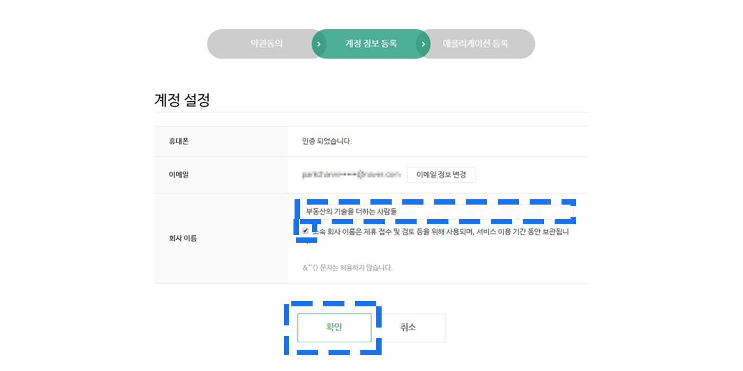Click the arrow icon after 약관동의 step
The height and width of the screenshot is (371, 743).
pos(318,44)
